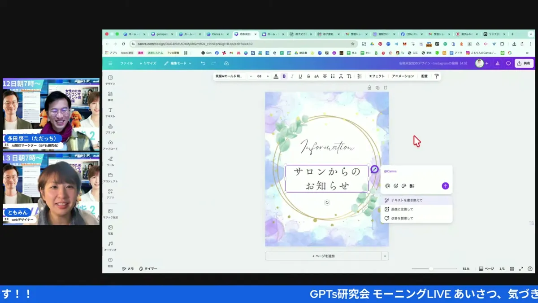Click the font size field showing 68
Image resolution: width=538 pixels, height=303 pixels.
tap(259, 76)
